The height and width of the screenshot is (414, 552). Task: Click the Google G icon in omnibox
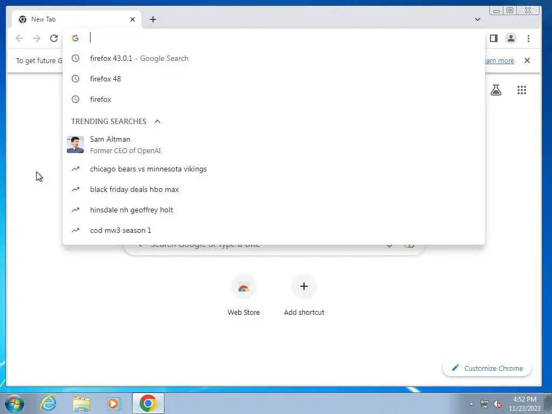75,38
